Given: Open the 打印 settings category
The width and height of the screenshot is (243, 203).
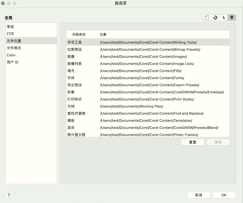Looking at the screenshot, I should coord(11,34).
